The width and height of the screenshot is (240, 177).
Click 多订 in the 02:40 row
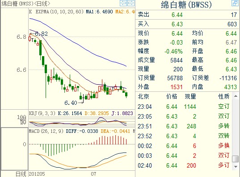[224, 165]
